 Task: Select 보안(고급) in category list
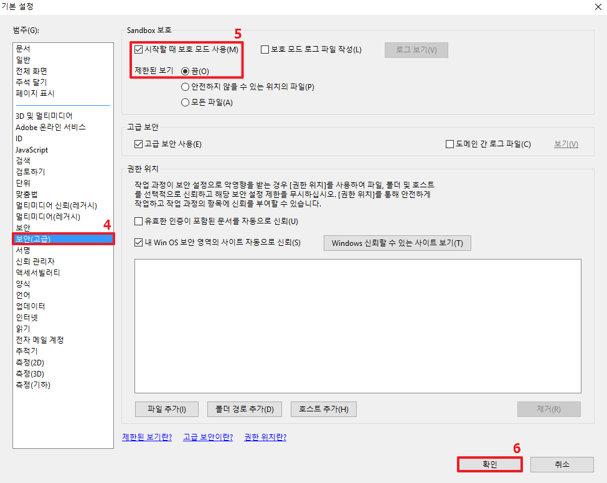(33, 239)
